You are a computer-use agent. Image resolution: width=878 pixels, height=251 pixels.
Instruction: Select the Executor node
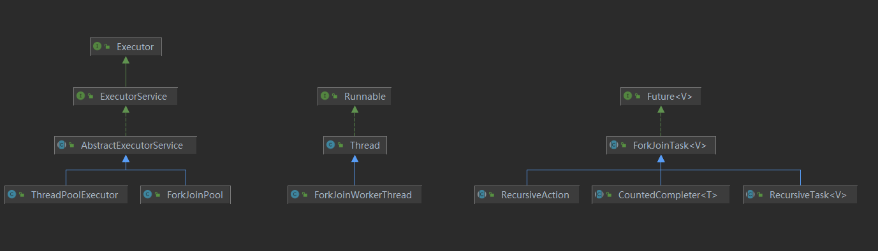point(126,46)
